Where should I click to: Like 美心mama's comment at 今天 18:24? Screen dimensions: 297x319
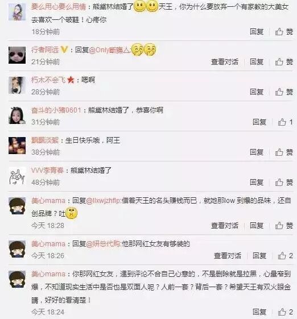pos(285,312)
